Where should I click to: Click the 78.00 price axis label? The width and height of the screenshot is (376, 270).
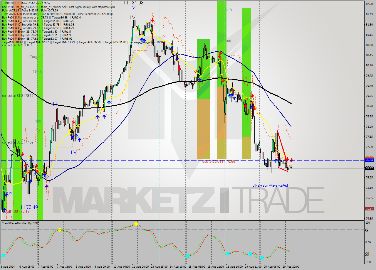(369, 126)
